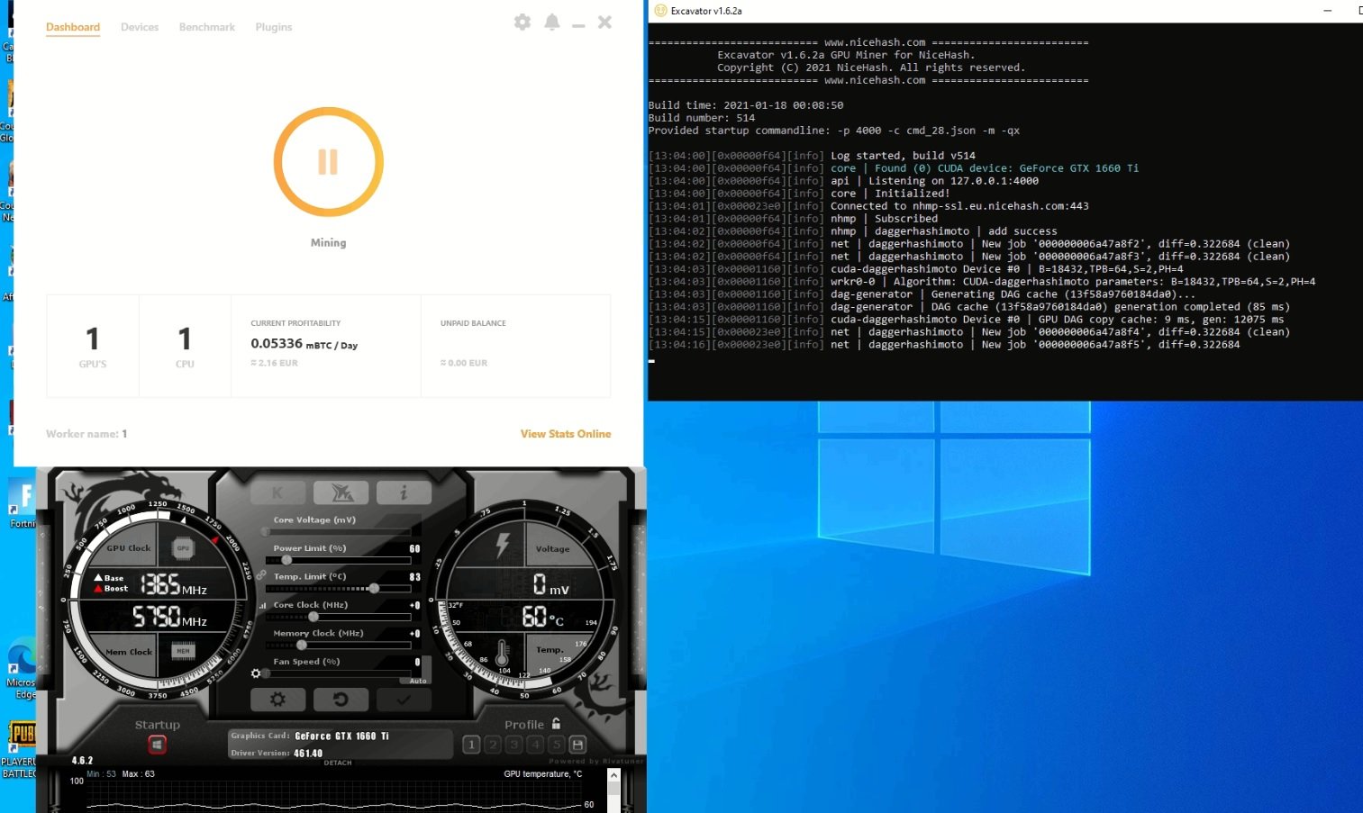Open the fan speed gear settings icon

[x=256, y=673]
